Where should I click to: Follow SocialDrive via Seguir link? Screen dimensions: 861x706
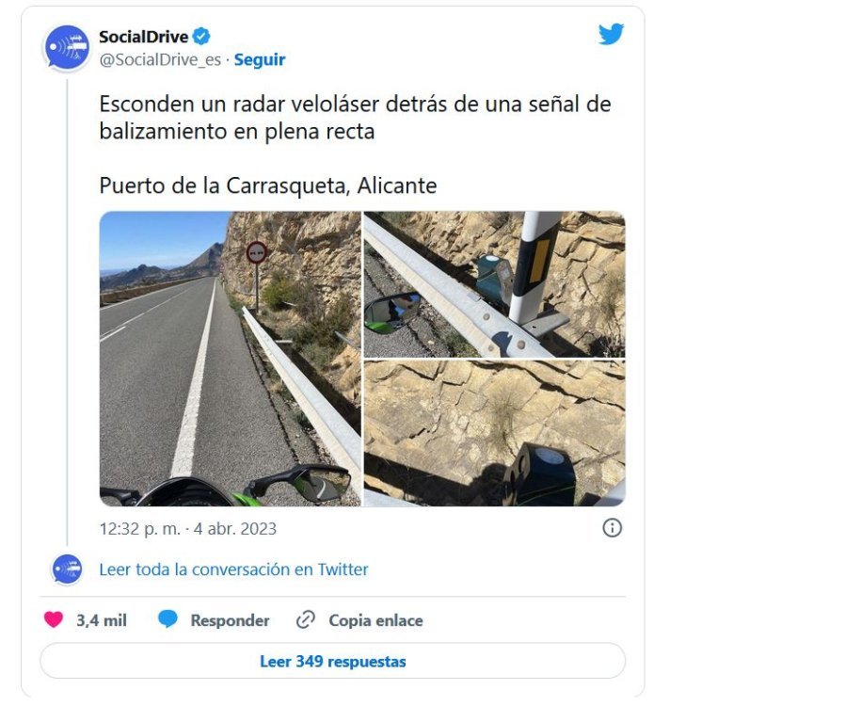coord(260,59)
